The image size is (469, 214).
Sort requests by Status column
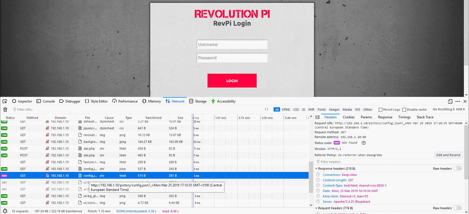coord(10,118)
